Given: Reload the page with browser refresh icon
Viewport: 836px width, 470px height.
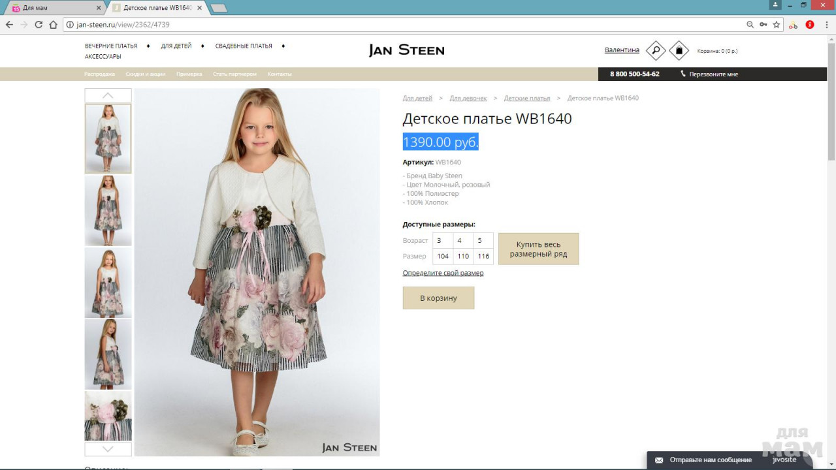Looking at the screenshot, I should point(39,25).
